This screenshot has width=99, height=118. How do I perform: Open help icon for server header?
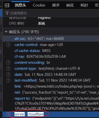[x=8, y=114]
